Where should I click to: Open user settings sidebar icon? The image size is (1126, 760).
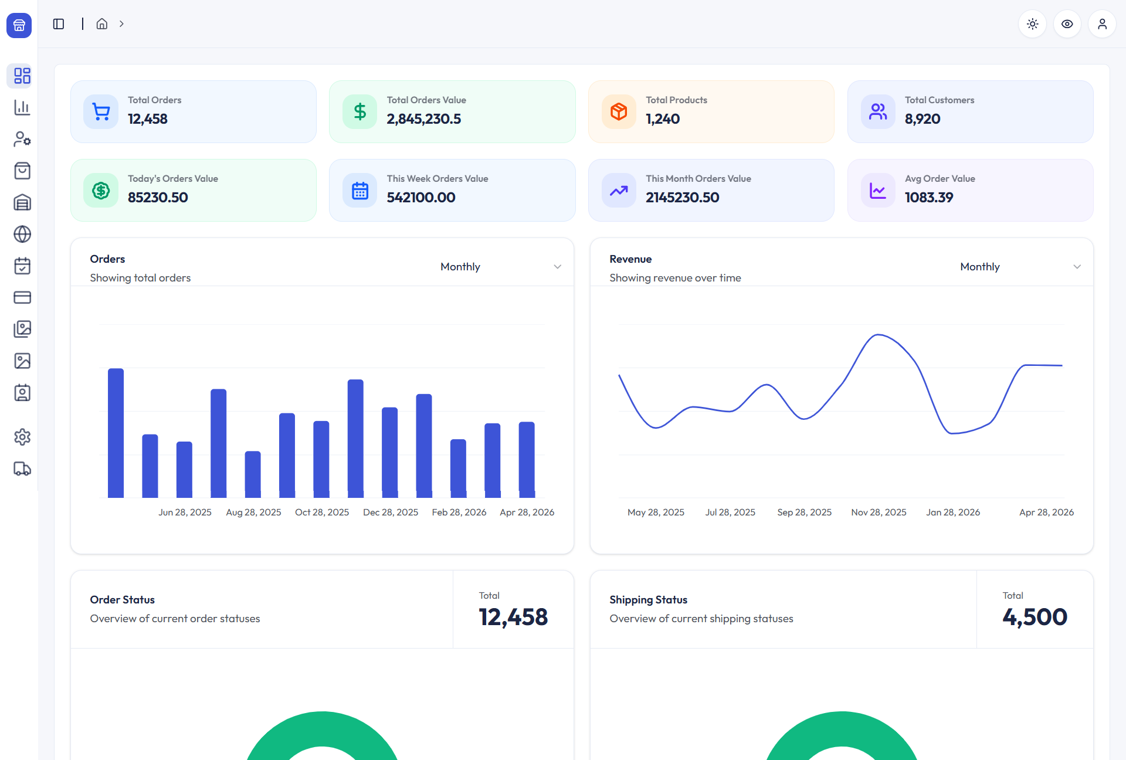pyautogui.click(x=22, y=139)
